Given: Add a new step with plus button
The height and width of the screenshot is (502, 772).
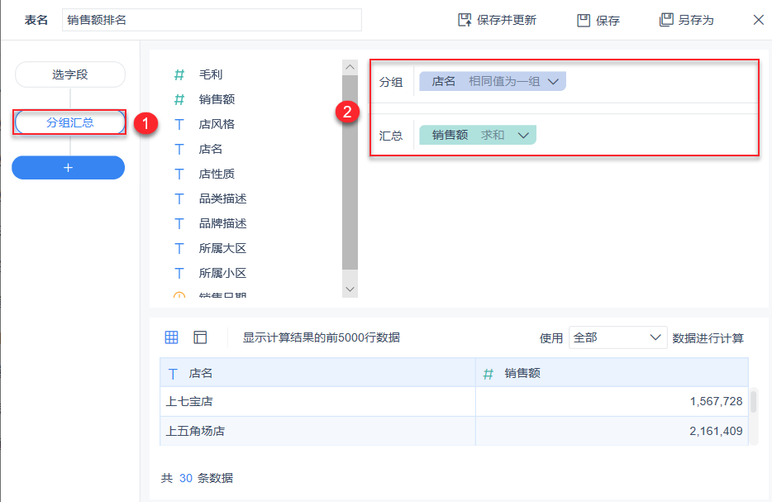Looking at the screenshot, I should point(68,168).
